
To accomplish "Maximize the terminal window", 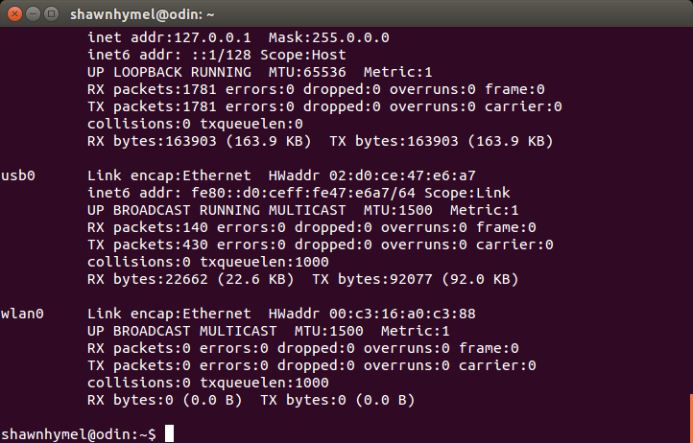I will pyautogui.click(x=52, y=14).
